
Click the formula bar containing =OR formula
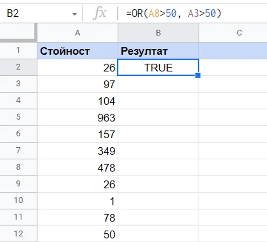point(192,13)
